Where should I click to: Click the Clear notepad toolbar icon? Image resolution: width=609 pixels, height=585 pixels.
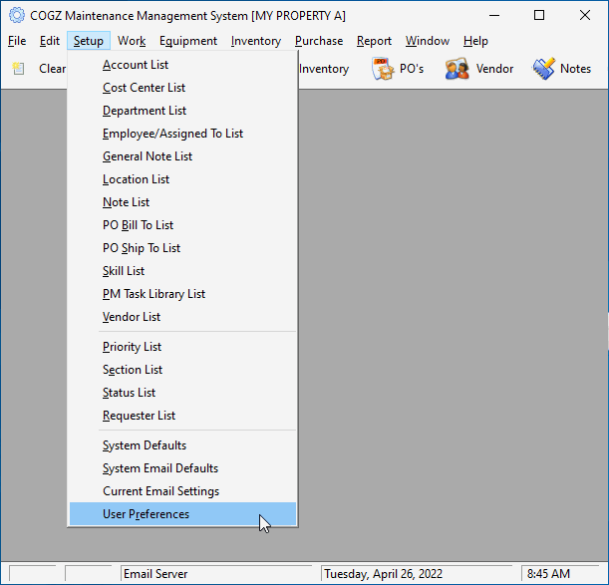click(x=18, y=69)
